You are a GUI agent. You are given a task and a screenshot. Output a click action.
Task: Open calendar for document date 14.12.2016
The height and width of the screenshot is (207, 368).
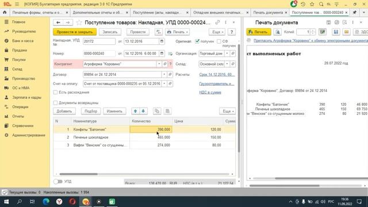[x=162, y=53]
